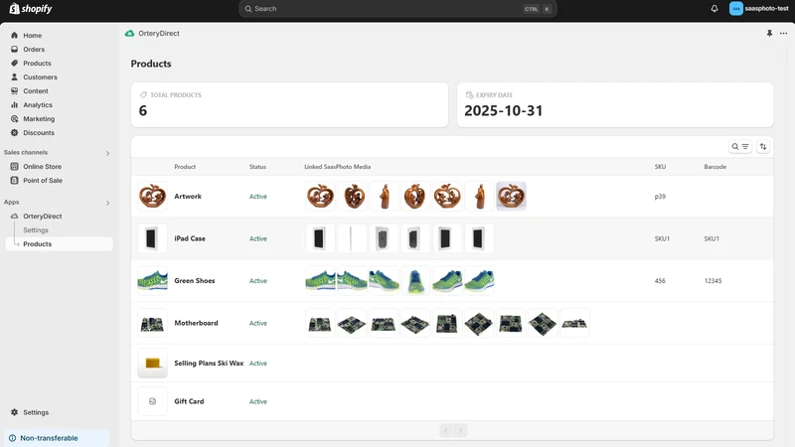The width and height of the screenshot is (795, 447).
Task: Click the Artwork product thumbnail
Action: 152,196
